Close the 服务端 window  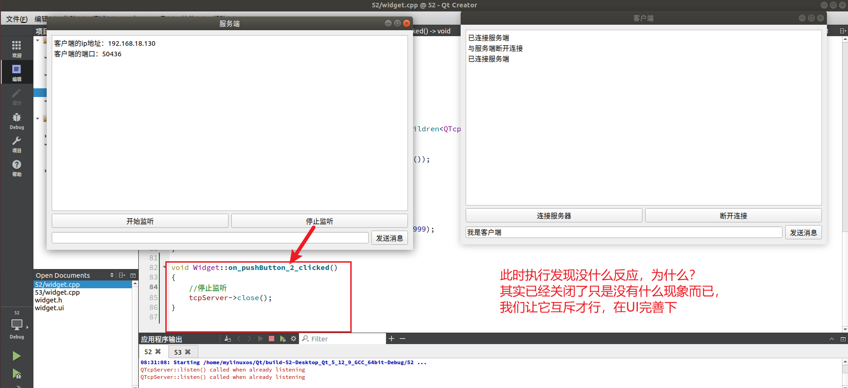406,23
